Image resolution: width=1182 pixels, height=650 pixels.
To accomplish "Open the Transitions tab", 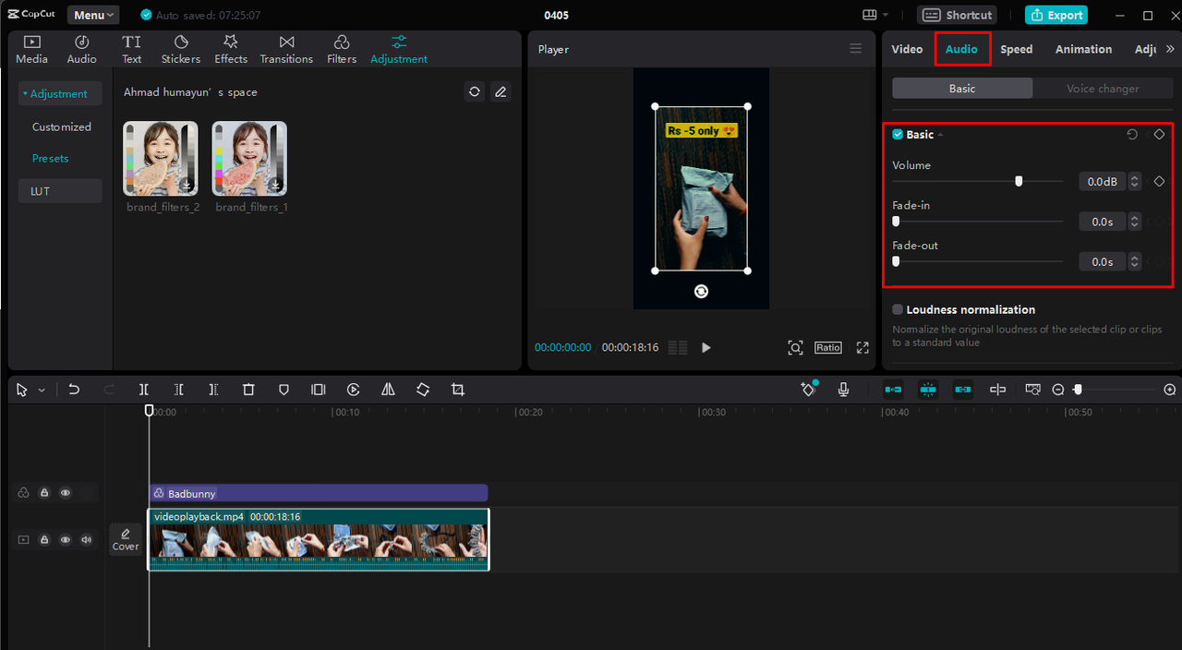I will [286, 49].
